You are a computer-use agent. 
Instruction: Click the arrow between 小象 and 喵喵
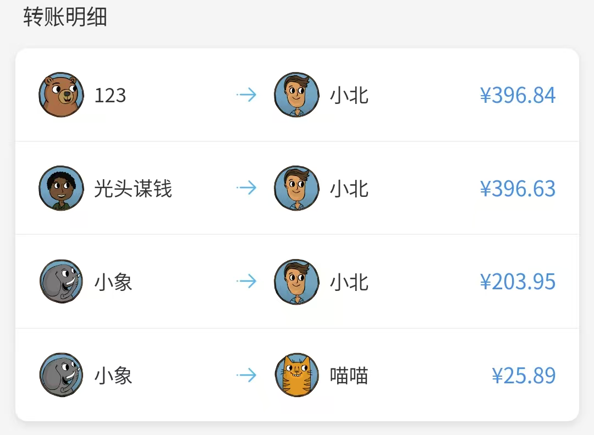point(246,375)
